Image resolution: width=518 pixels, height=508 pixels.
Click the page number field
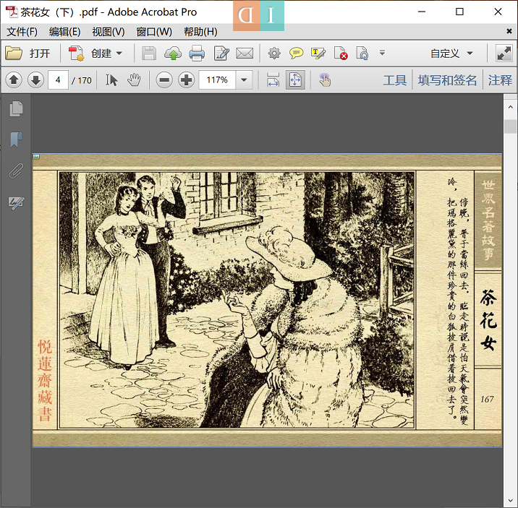(58, 79)
